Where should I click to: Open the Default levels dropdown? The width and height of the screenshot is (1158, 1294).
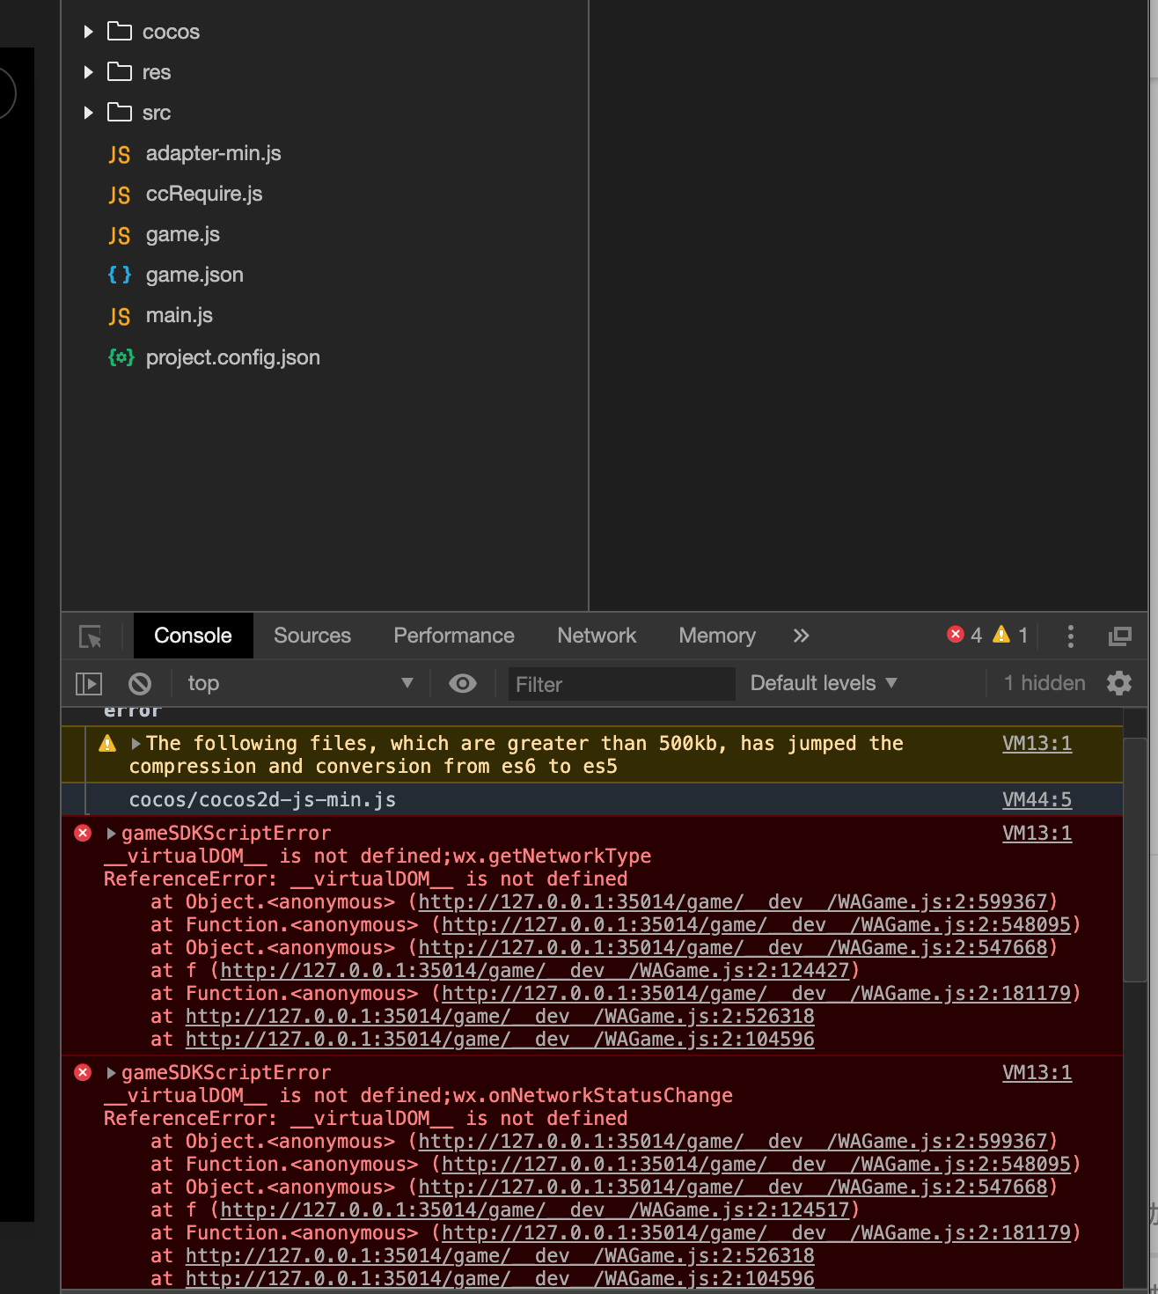click(824, 684)
